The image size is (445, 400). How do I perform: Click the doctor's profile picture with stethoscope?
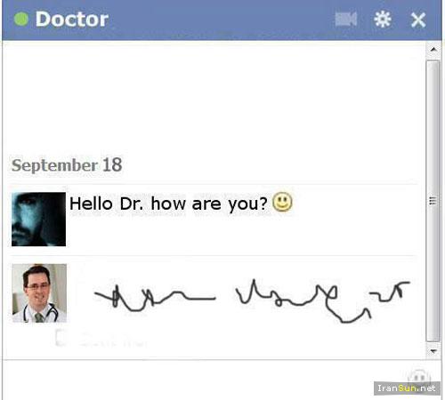[39, 293]
